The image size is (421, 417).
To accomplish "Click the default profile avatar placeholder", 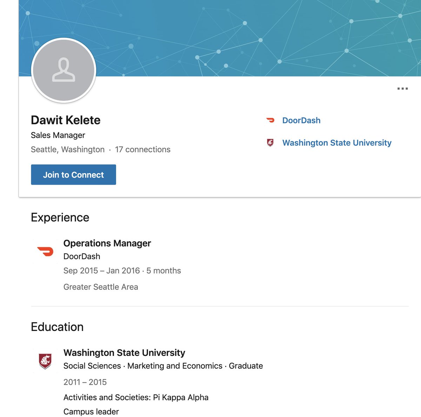I will pos(64,70).
